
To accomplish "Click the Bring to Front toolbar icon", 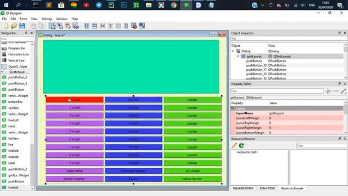I will pos(41,26).
